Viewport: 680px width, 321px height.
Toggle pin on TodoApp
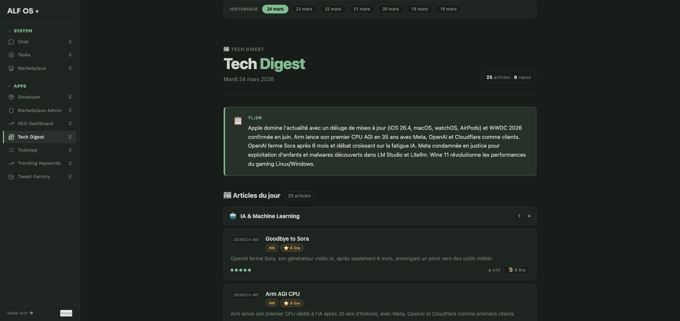coord(70,150)
